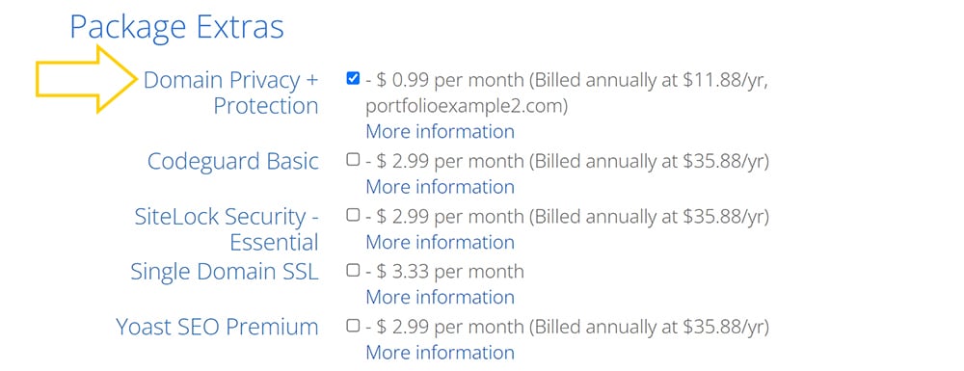
Task: View More information for SiteLock Security
Action: click(x=441, y=242)
